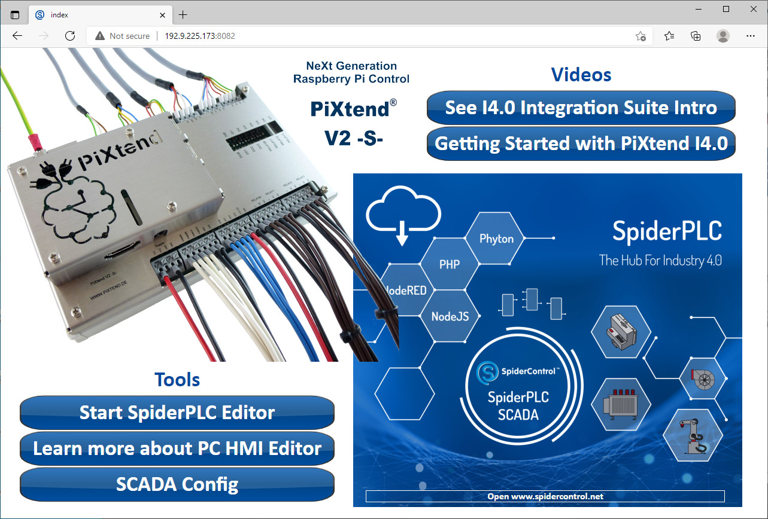The height and width of the screenshot is (519, 768).
Task: Open tab actions menu icon
Action: (x=15, y=14)
